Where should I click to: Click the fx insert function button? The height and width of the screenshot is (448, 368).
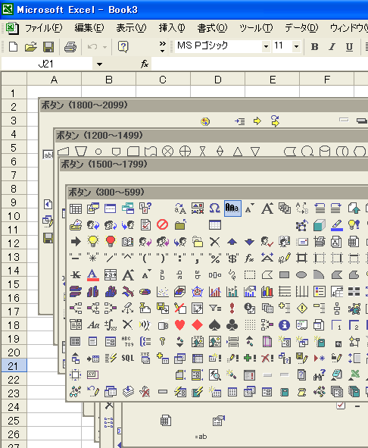(x=145, y=64)
